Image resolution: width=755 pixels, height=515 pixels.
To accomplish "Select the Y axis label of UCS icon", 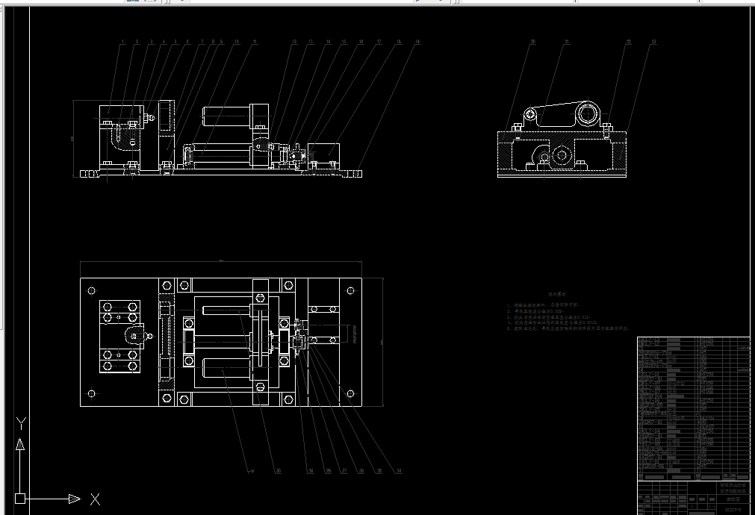I will click(x=21, y=423).
